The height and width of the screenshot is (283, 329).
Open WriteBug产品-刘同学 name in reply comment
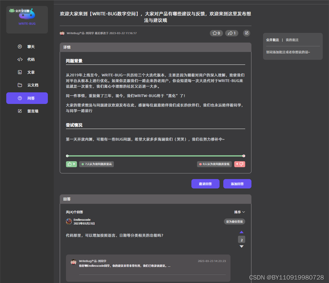pyautogui.click(x=93, y=261)
